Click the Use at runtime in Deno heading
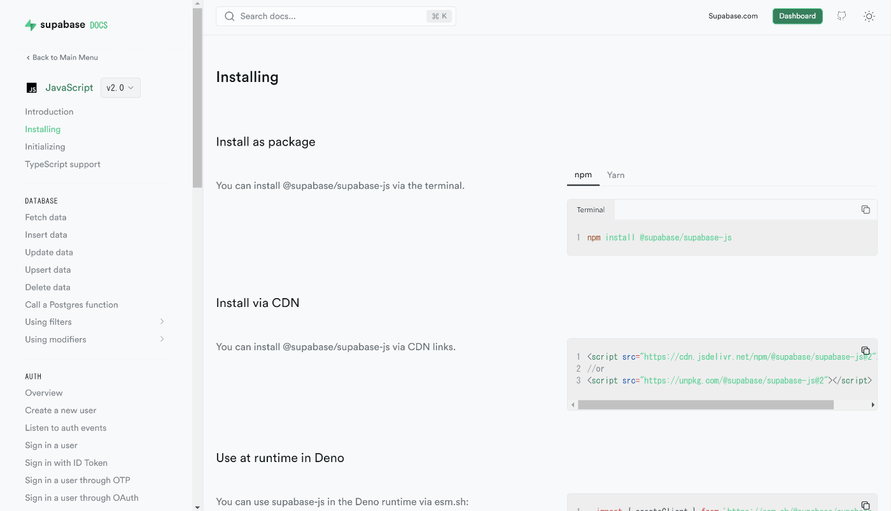891x511 pixels. tap(280, 458)
